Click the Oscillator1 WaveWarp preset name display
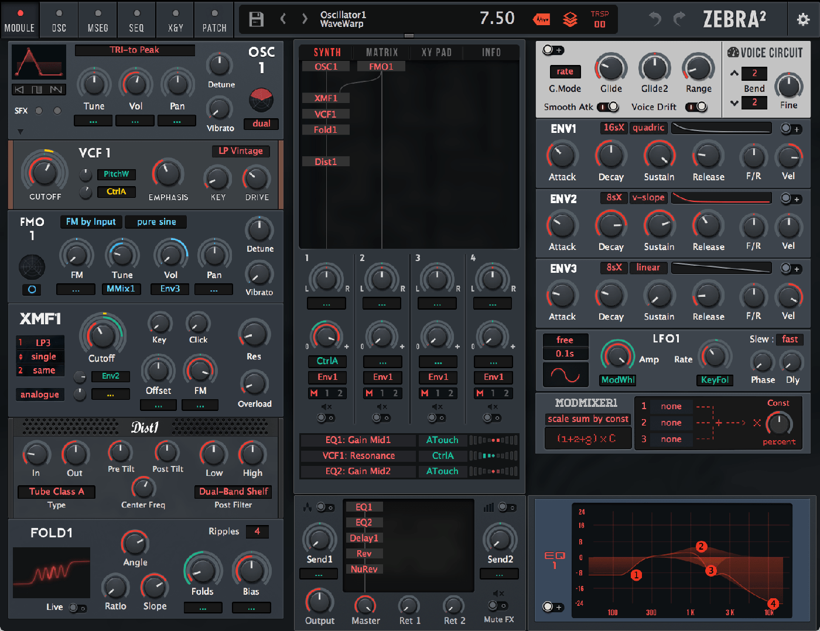820x631 pixels. pos(342,19)
